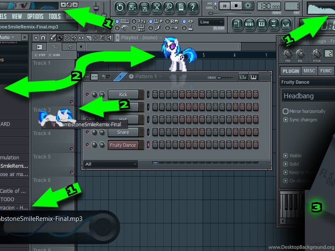
Task: Show the playlist window via its toolbar icon
Action: click(x=237, y=24)
